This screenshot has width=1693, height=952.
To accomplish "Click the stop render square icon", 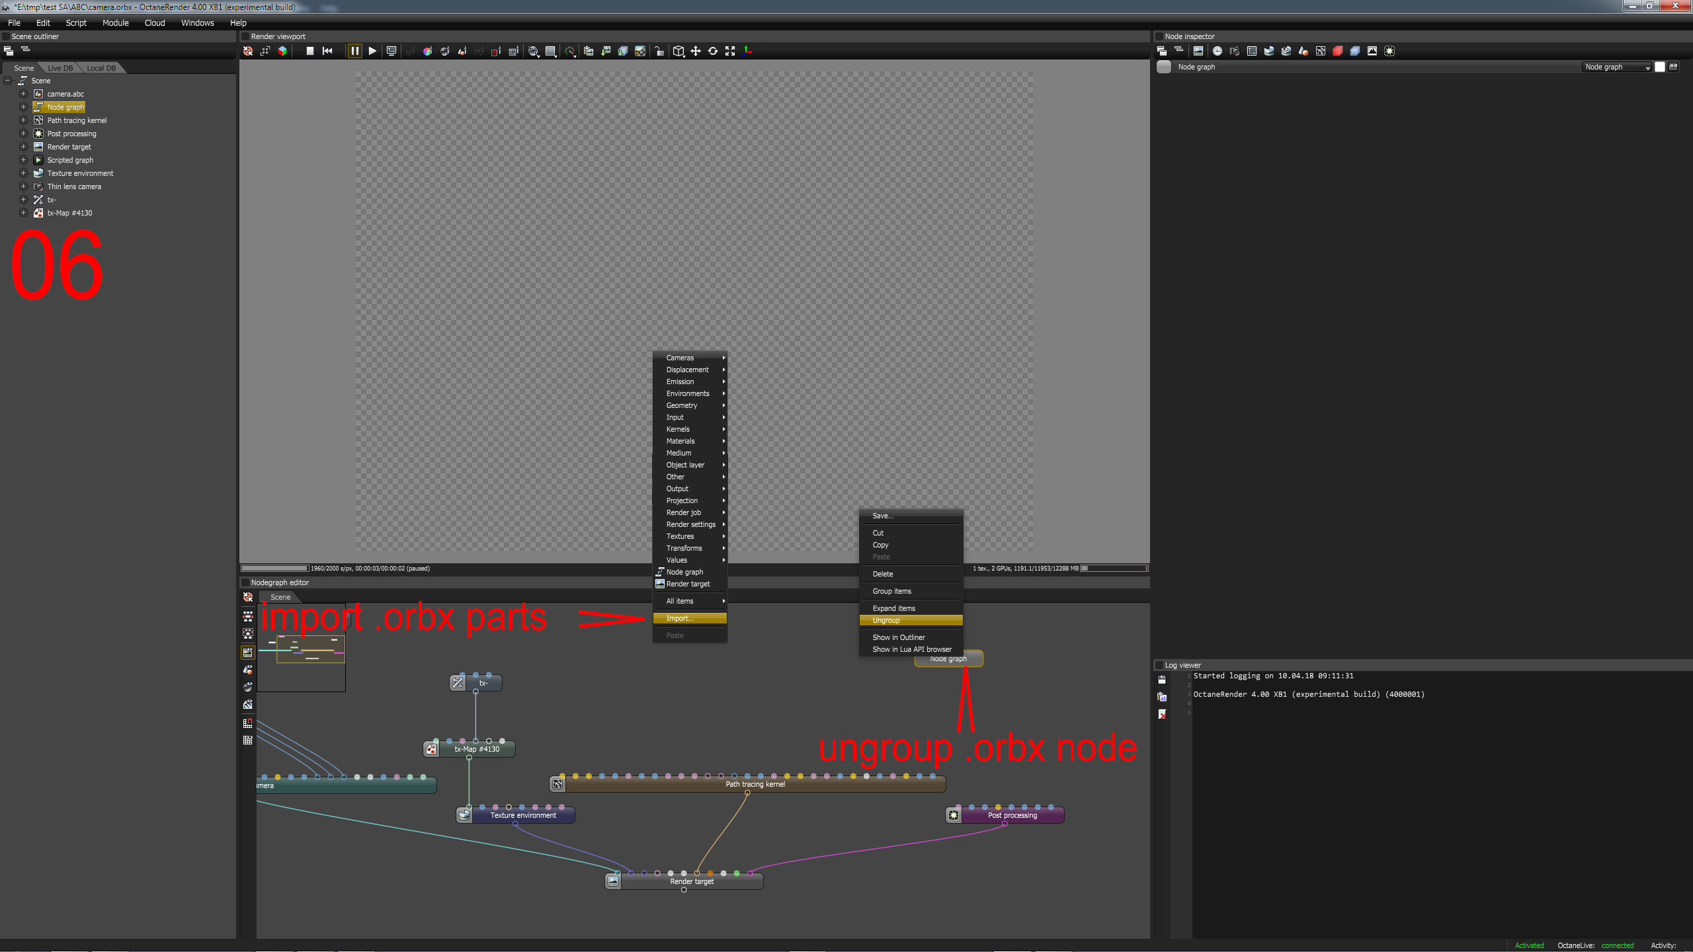I will pyautogui.click(x=310, y=51).
